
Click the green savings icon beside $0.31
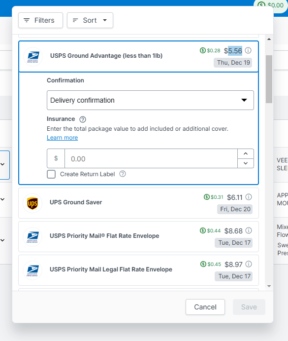[x=206, y=197]
